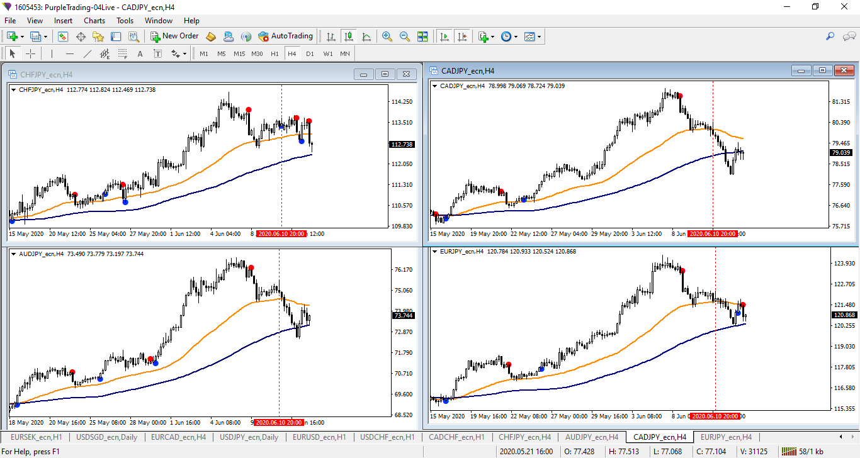The image size is (860, 458).
Task: Open the chat bubbles icon
Action: [848, 36]
